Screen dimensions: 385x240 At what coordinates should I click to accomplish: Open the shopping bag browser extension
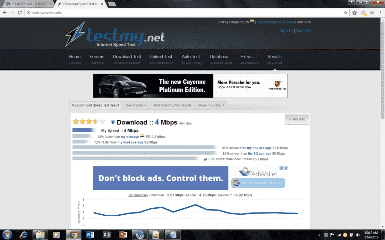355,13
